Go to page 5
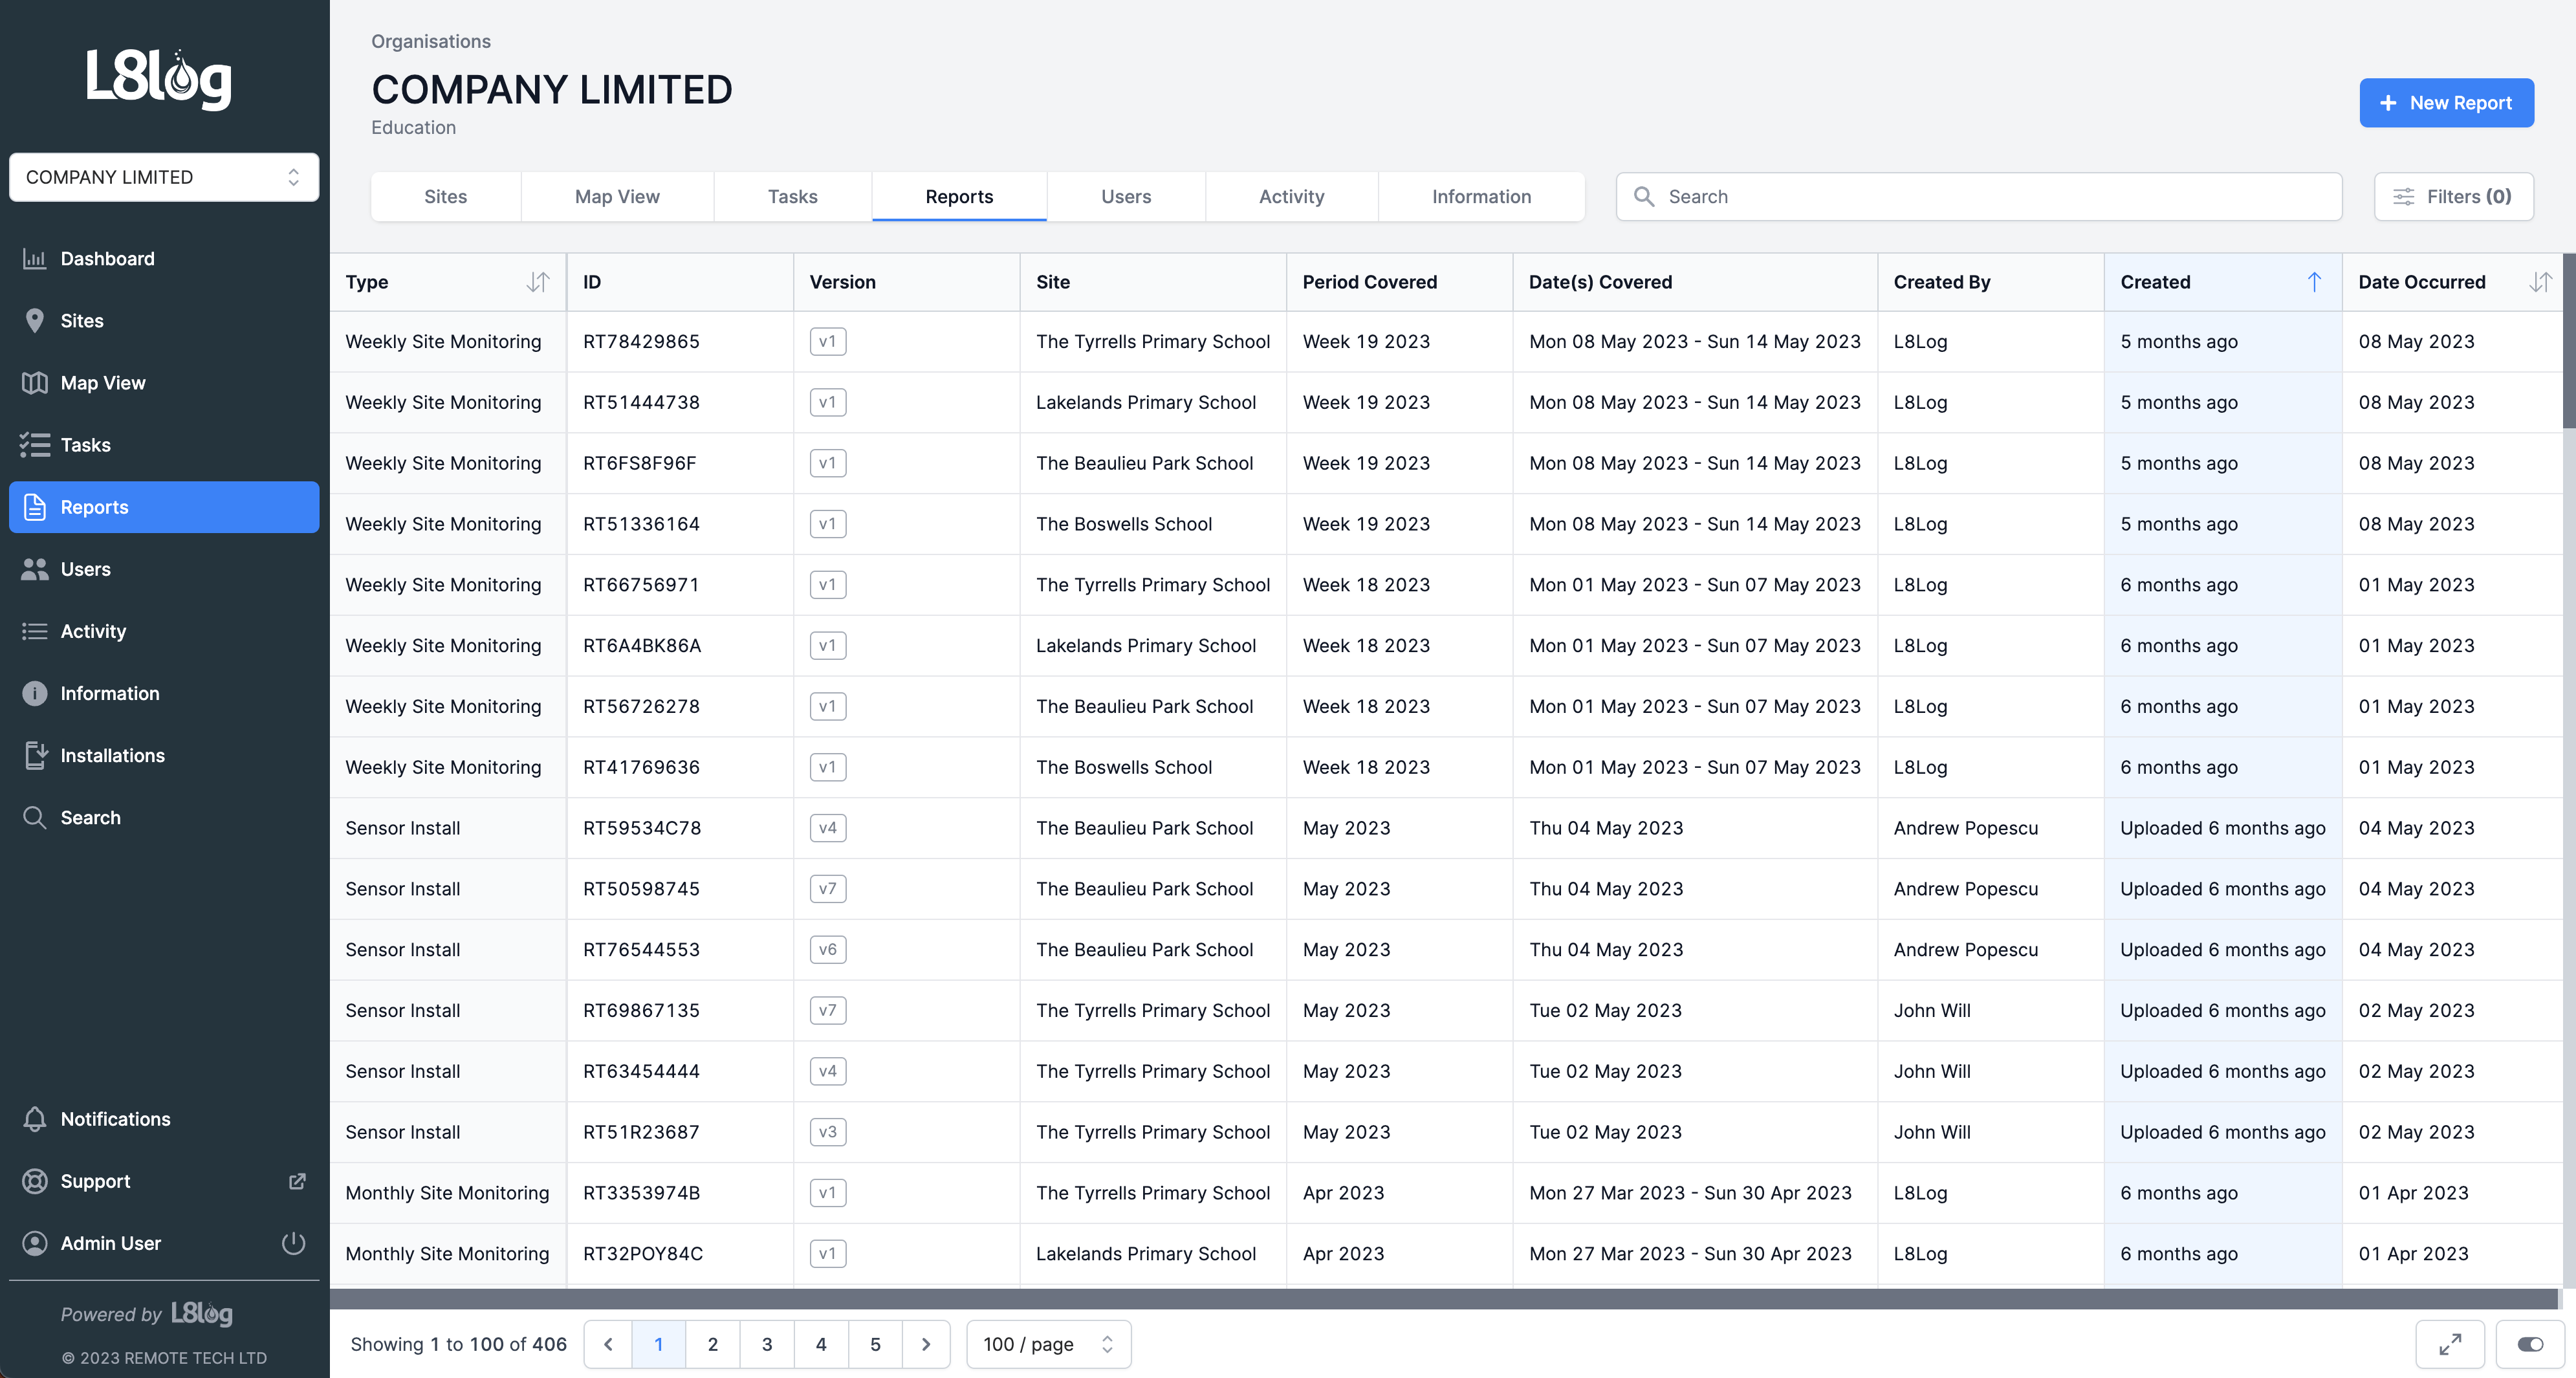Image resolution: width=2576 pixels, height=1378 pixels. [875, 1344]
